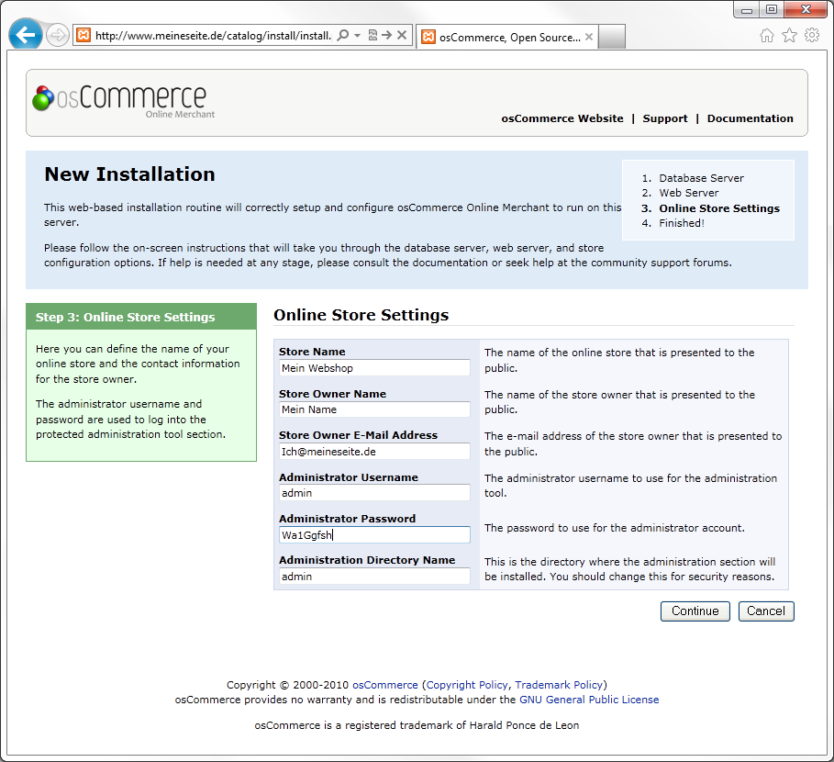Open browser Tools gear icon
Image resolution: width=834 pixels, height=762 pixels.
[x=812, y=36]
